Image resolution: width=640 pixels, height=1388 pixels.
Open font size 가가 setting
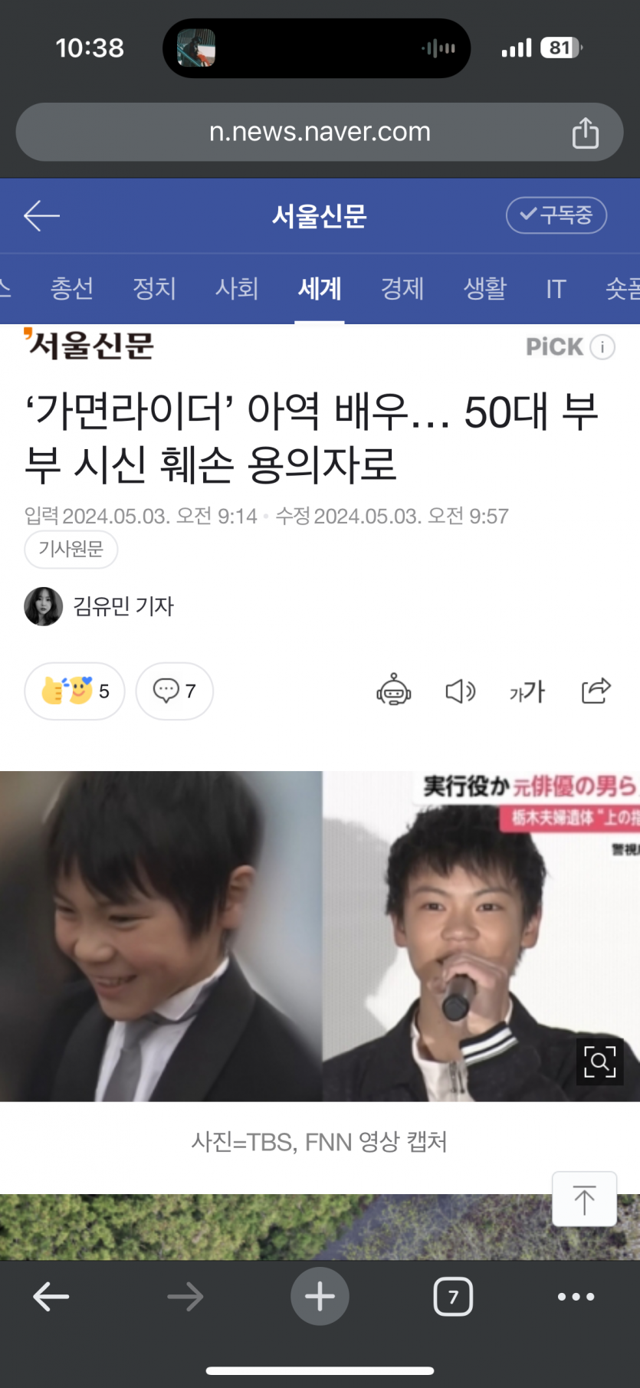point(527,691)
